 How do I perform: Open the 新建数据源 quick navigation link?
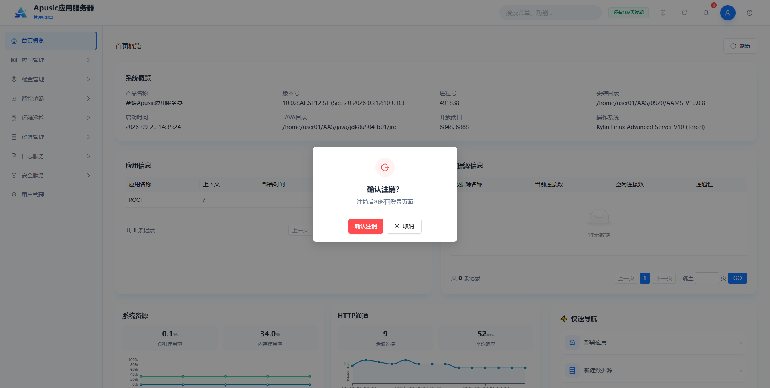(x=654, y=370)
